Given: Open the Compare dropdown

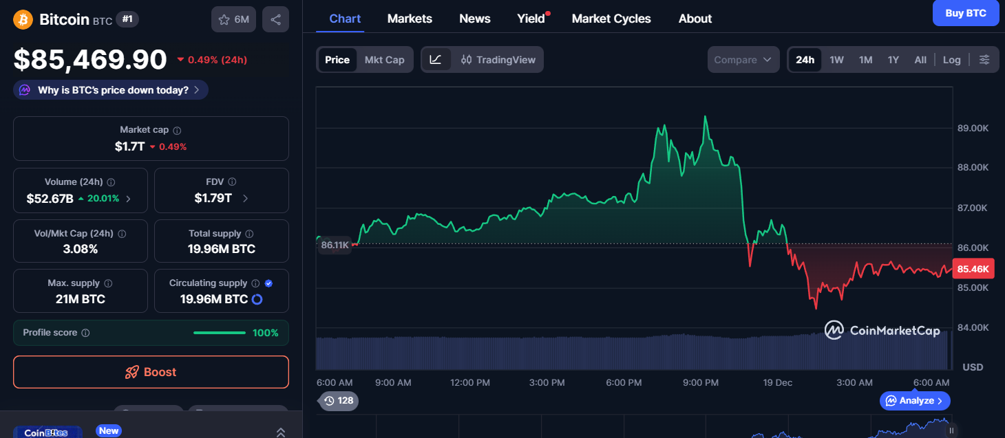Looking at the screenshot, I should (x=743, y=60).
